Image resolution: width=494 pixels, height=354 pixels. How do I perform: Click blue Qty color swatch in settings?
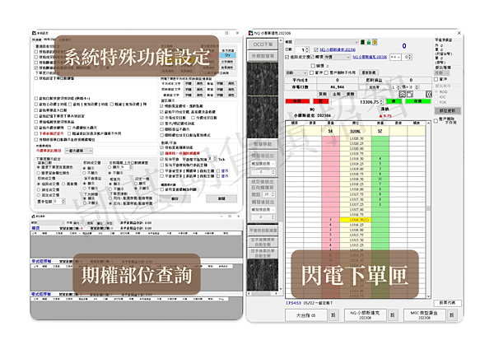click(x=227, y=55)
